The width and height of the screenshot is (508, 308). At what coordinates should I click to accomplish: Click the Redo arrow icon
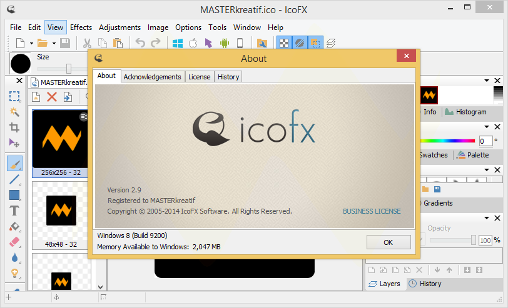[156, 42]
